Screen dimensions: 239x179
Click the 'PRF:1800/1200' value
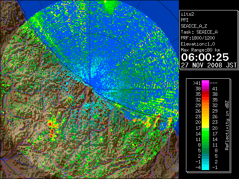pyautogui.click(x=198, y=38)
